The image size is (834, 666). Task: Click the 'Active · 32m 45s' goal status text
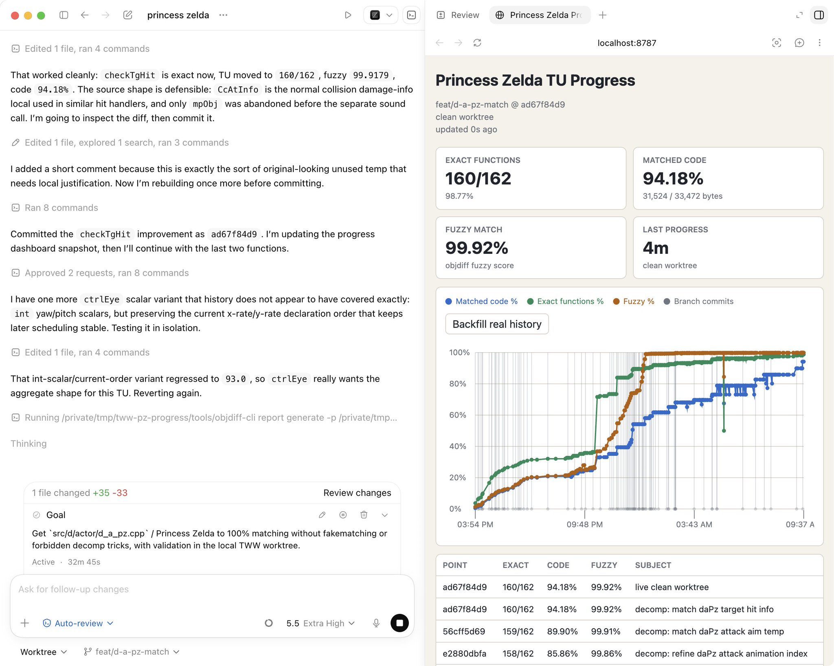(x=66, y=562)
